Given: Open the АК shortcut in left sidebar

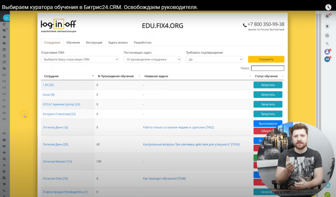Looking at the screenshot, I should tap(4, 106).
